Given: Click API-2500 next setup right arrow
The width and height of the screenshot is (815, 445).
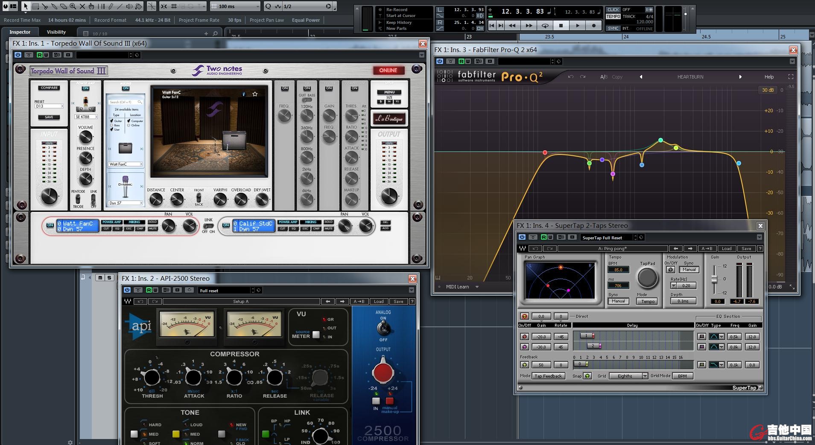Looking at the screenshot, I should pyautogui.click(x=342, y=301).
